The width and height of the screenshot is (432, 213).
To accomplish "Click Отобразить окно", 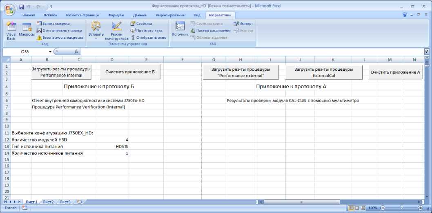I will tap(148, 38).
